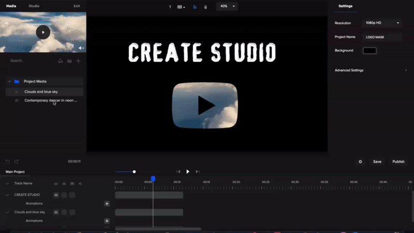Expand Advanced Settings

pyautogui.click(x=371, y=70)
